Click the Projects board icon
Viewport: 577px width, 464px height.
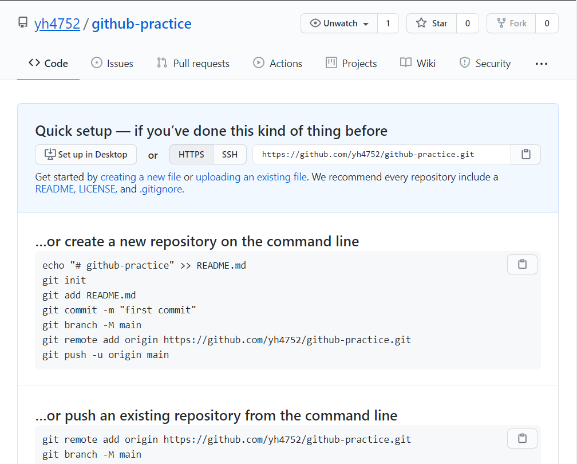pos(331,63)
